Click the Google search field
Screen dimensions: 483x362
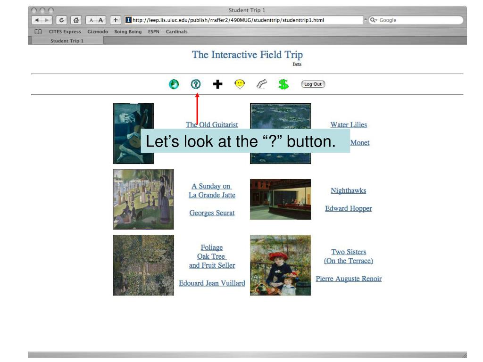point(416,20)
